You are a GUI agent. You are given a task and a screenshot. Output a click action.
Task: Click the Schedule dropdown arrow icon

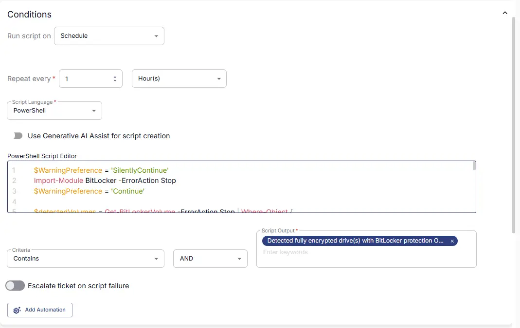156,36
